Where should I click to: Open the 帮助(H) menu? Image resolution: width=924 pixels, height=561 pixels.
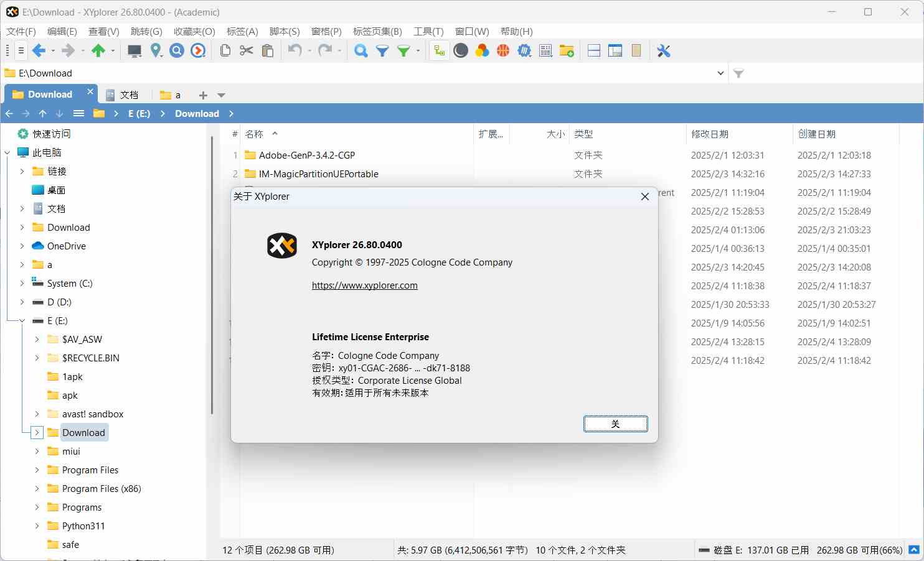[517, 31]
